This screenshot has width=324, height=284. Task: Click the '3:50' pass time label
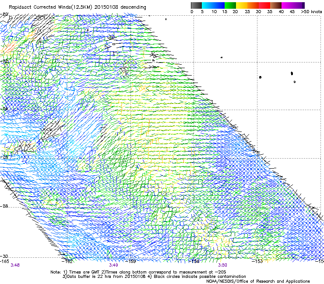[222, 265]
